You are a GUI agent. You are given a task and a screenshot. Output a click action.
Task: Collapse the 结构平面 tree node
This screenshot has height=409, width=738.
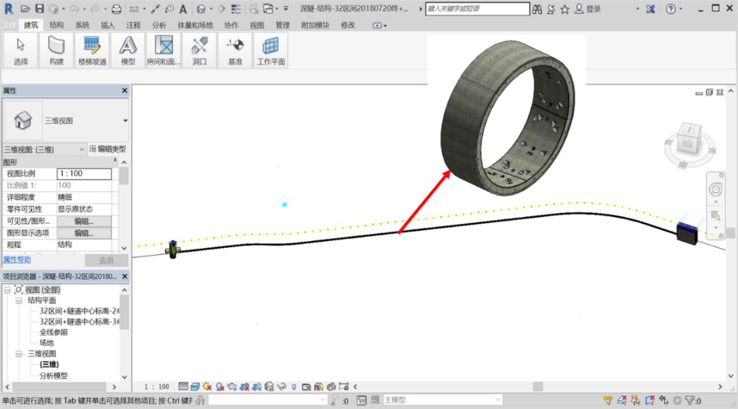[x=19, y=300]
